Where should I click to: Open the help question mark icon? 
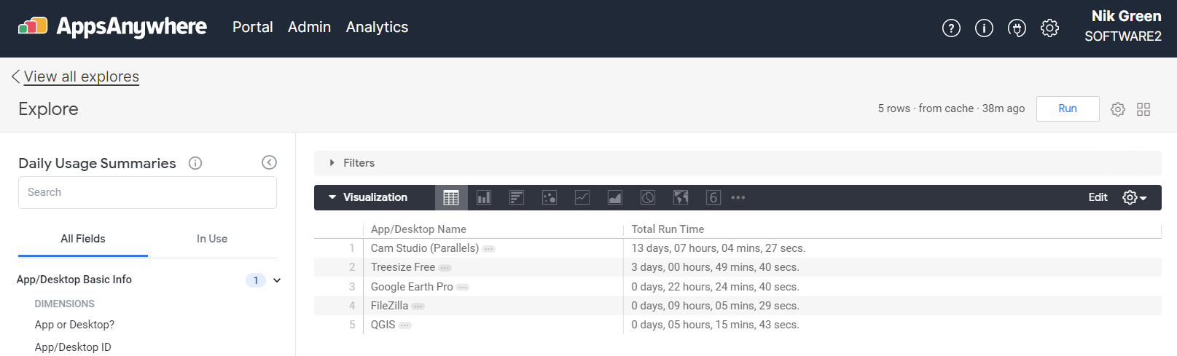click(x=951, y=28)
